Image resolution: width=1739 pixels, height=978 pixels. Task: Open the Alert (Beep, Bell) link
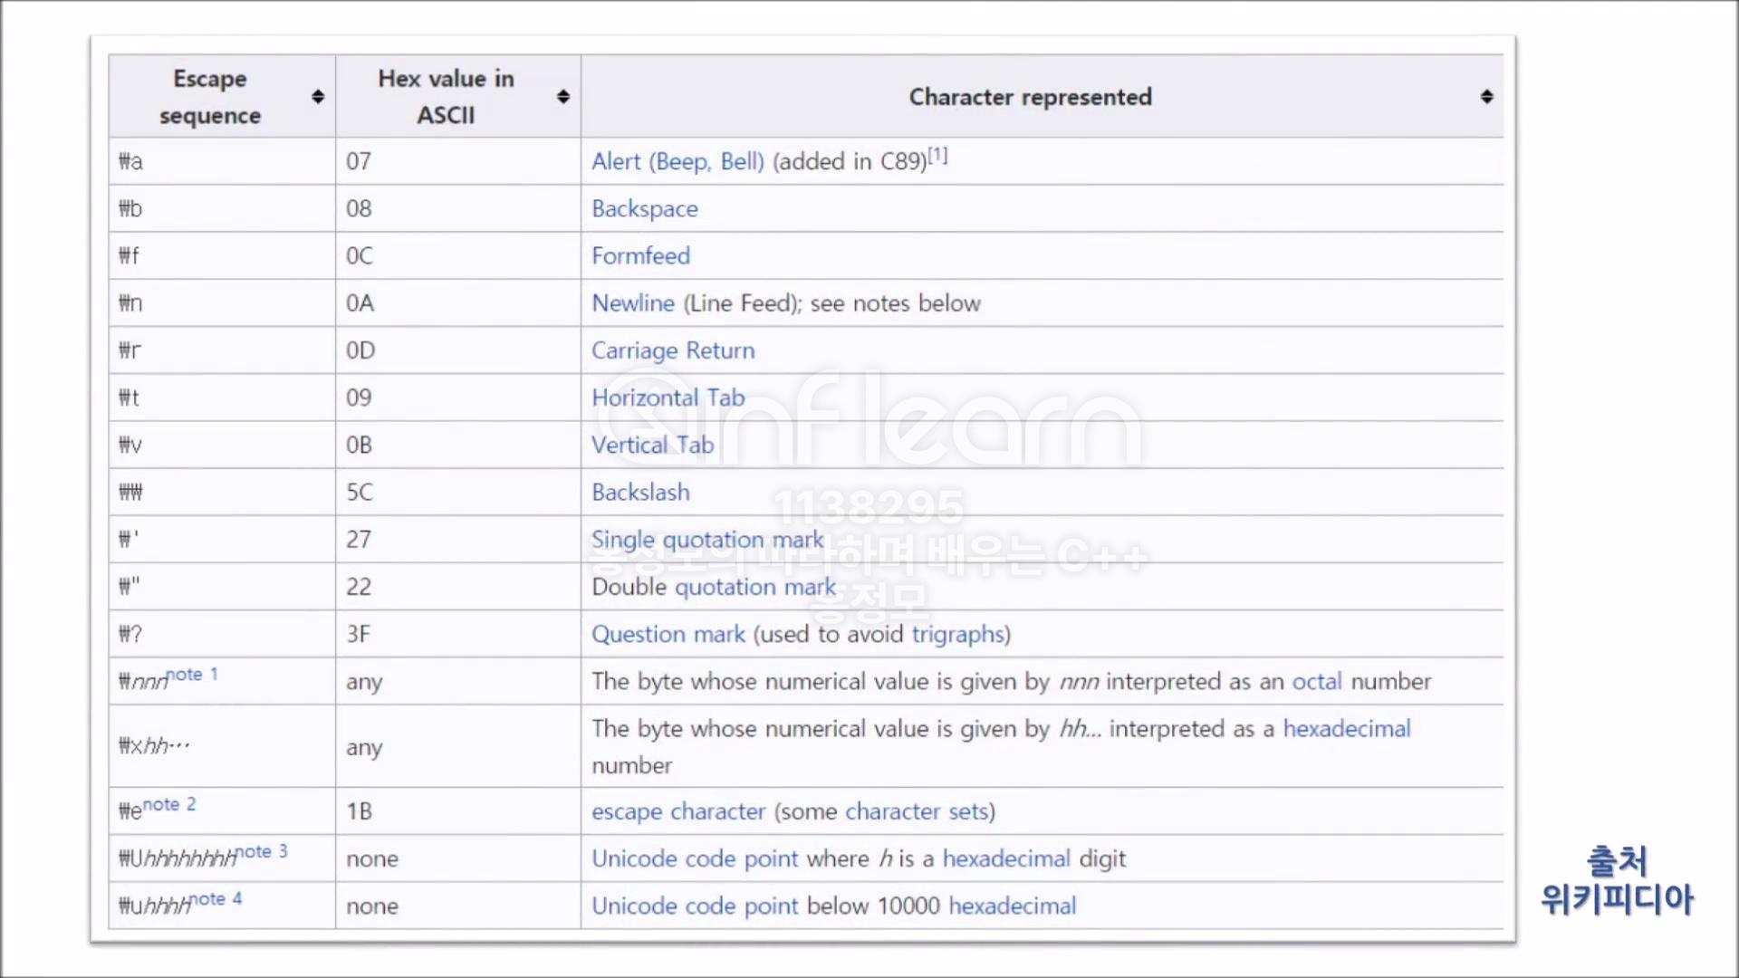click(677, 162)
